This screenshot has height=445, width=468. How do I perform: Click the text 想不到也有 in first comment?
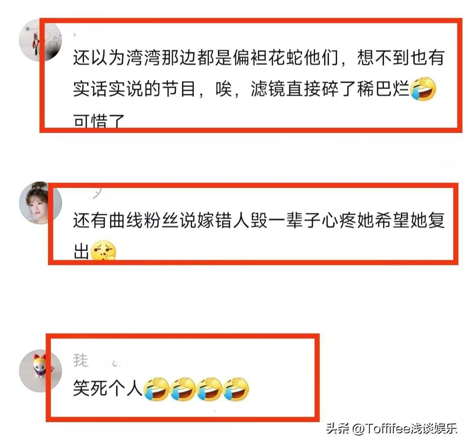(x=401, y=57)
